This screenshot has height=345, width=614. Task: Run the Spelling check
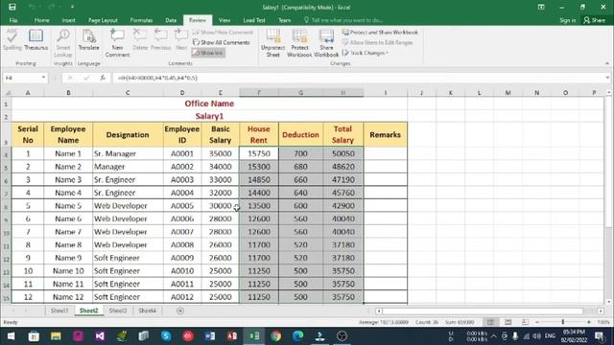pos(12,40)
